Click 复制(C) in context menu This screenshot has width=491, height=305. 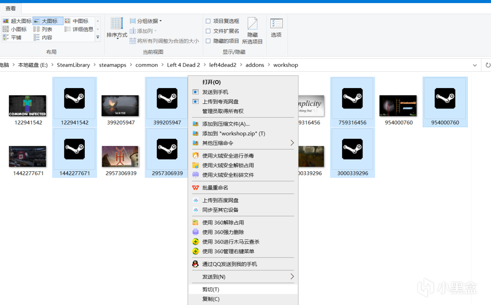243,299
